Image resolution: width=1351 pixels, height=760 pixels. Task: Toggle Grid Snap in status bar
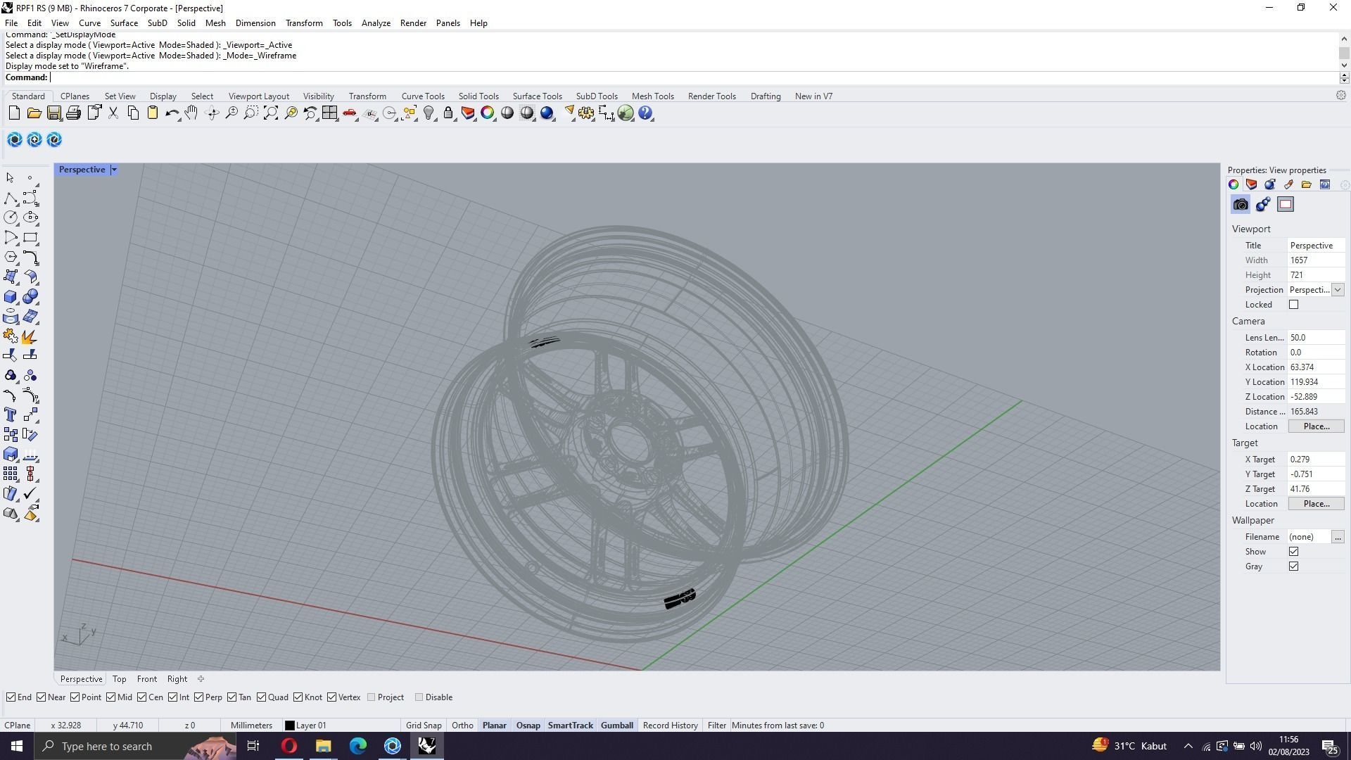pos(424,726)
